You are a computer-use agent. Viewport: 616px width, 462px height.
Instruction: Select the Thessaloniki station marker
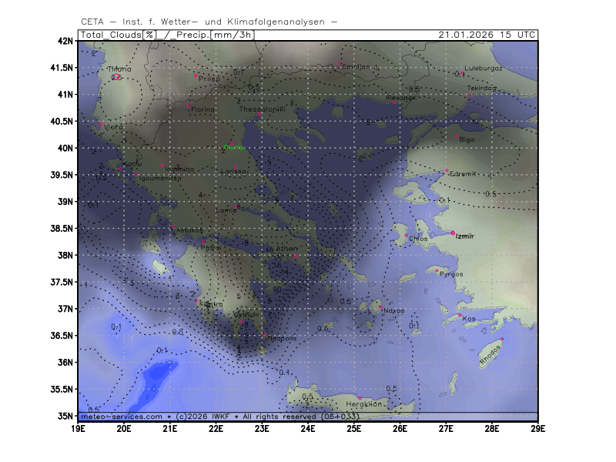click(259, 115)
